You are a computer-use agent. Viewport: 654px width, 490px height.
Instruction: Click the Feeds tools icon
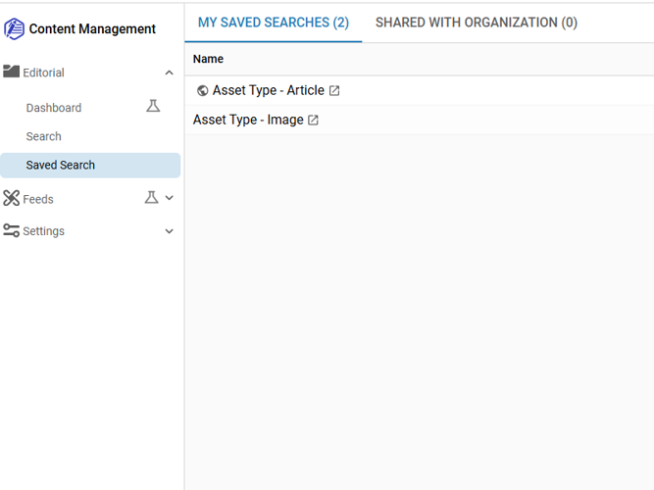[12, 199]
